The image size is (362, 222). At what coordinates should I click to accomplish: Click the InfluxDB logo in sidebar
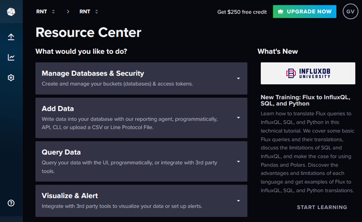11,12
